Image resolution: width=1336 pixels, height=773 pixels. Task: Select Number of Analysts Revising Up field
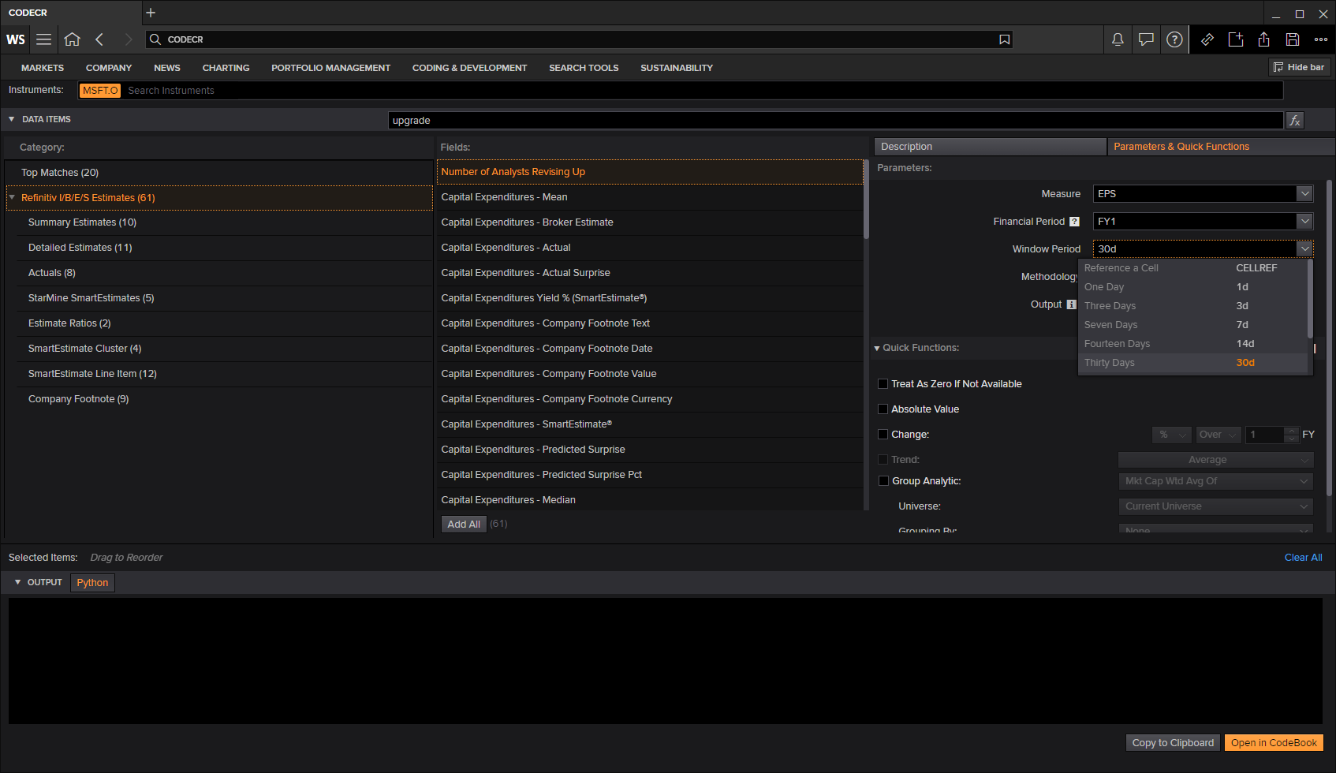click(x=650, y=172)
